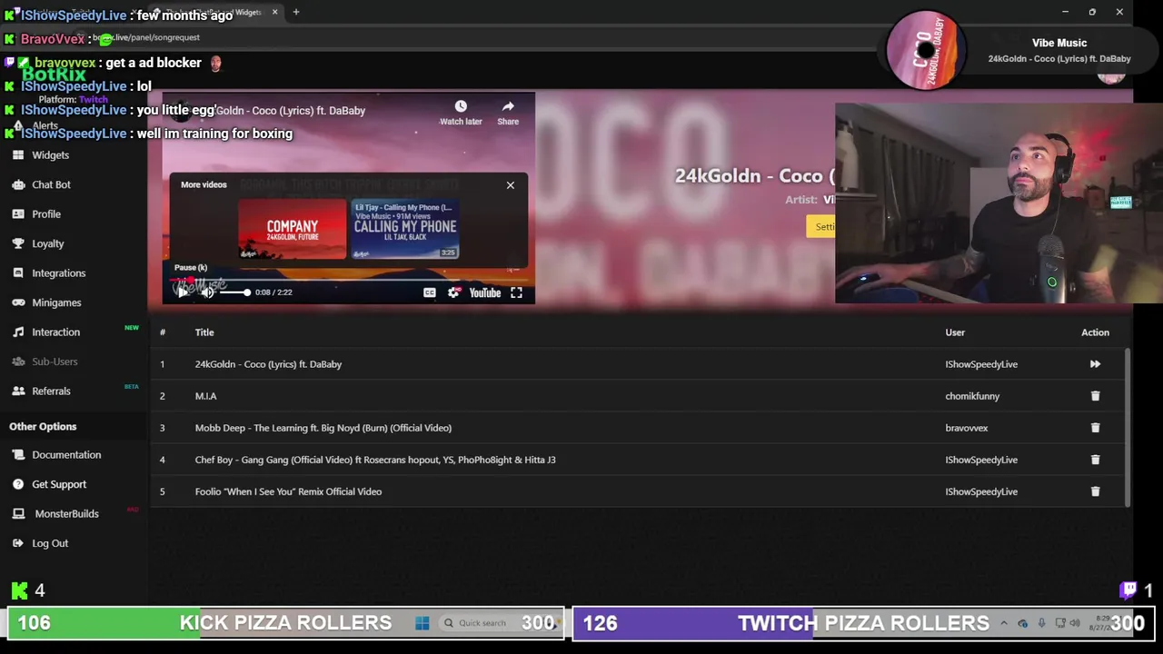Open the Interaction music note icon
1163x654 pixels.
coord(18,332)
